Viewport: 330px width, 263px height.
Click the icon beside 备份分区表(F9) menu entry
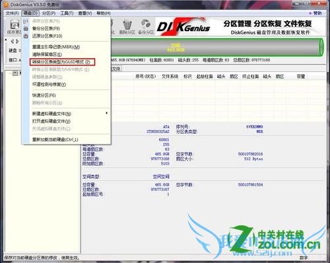point(26,28)
